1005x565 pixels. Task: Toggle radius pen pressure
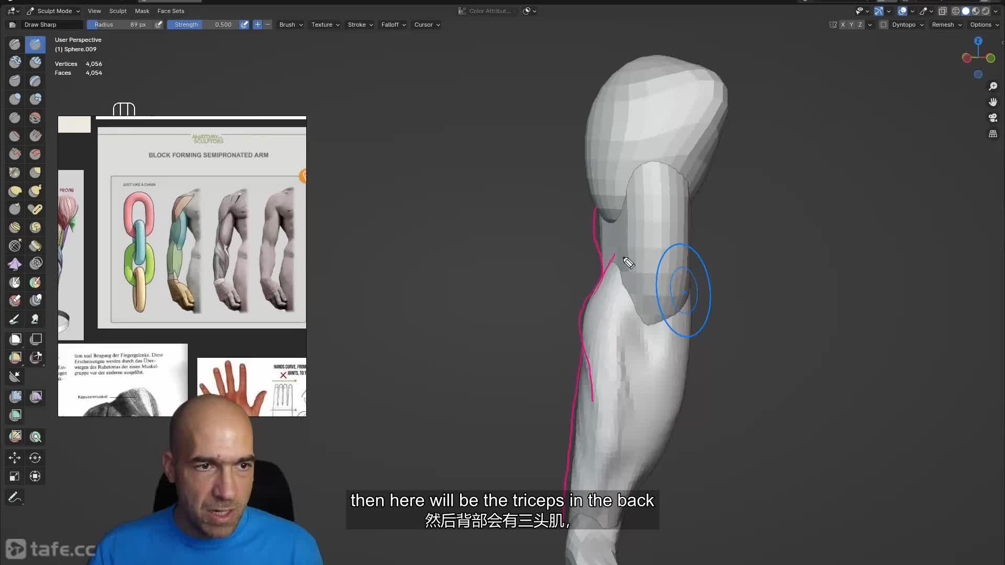coord(159,25)
